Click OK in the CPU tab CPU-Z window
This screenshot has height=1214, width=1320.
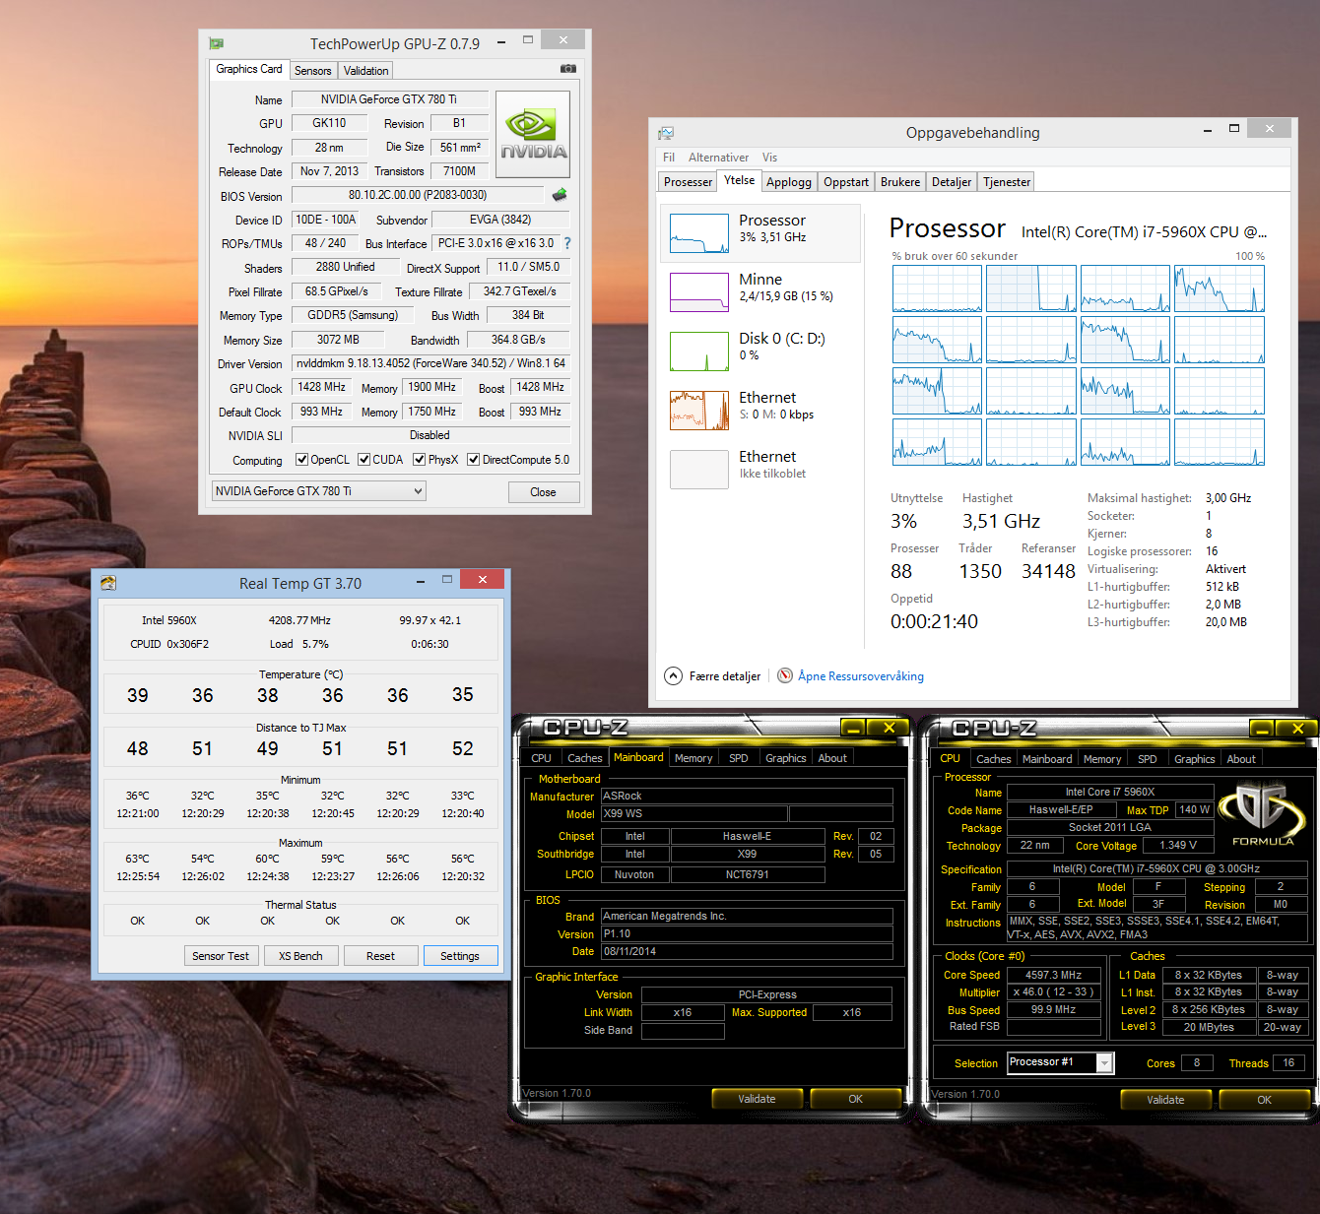1264,1100
